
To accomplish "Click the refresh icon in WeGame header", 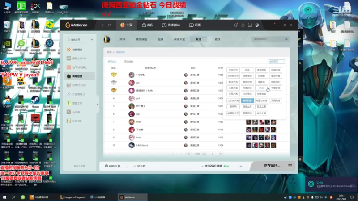I will pyautogui.click(x=109, y=25).
